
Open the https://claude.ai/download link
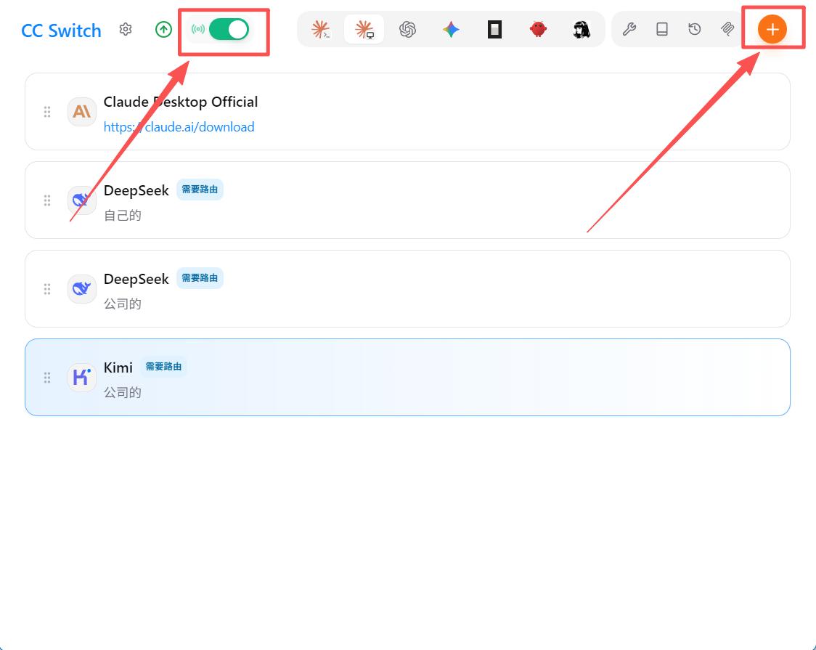click(179, 127)
